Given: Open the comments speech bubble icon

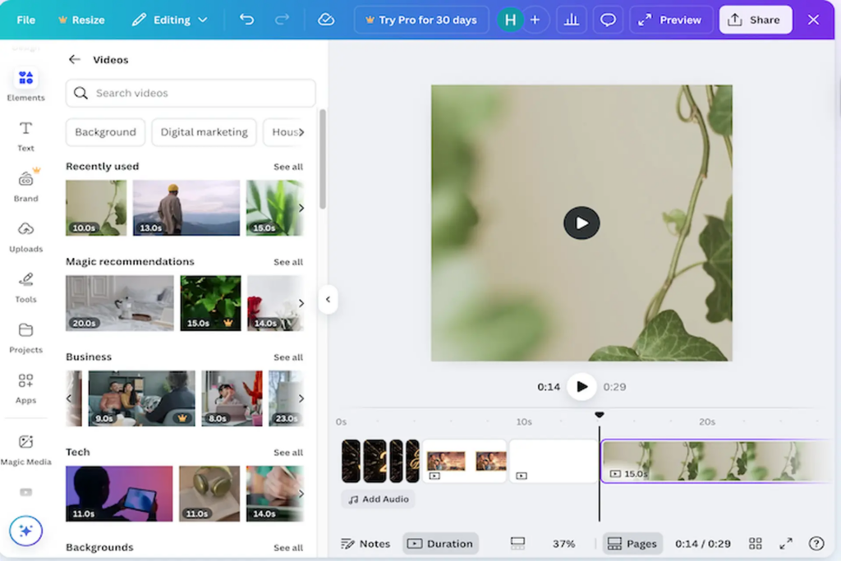Looking at the screenshot, I should pyautogui.click(x=608, y=20).
